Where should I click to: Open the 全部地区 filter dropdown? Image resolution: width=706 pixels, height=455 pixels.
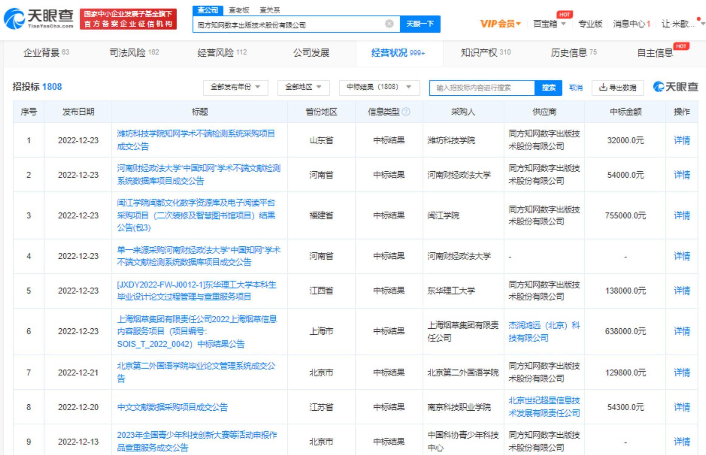click(x=303, y=87)
